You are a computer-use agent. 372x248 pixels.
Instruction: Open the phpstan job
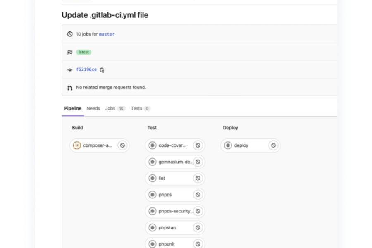167,228
